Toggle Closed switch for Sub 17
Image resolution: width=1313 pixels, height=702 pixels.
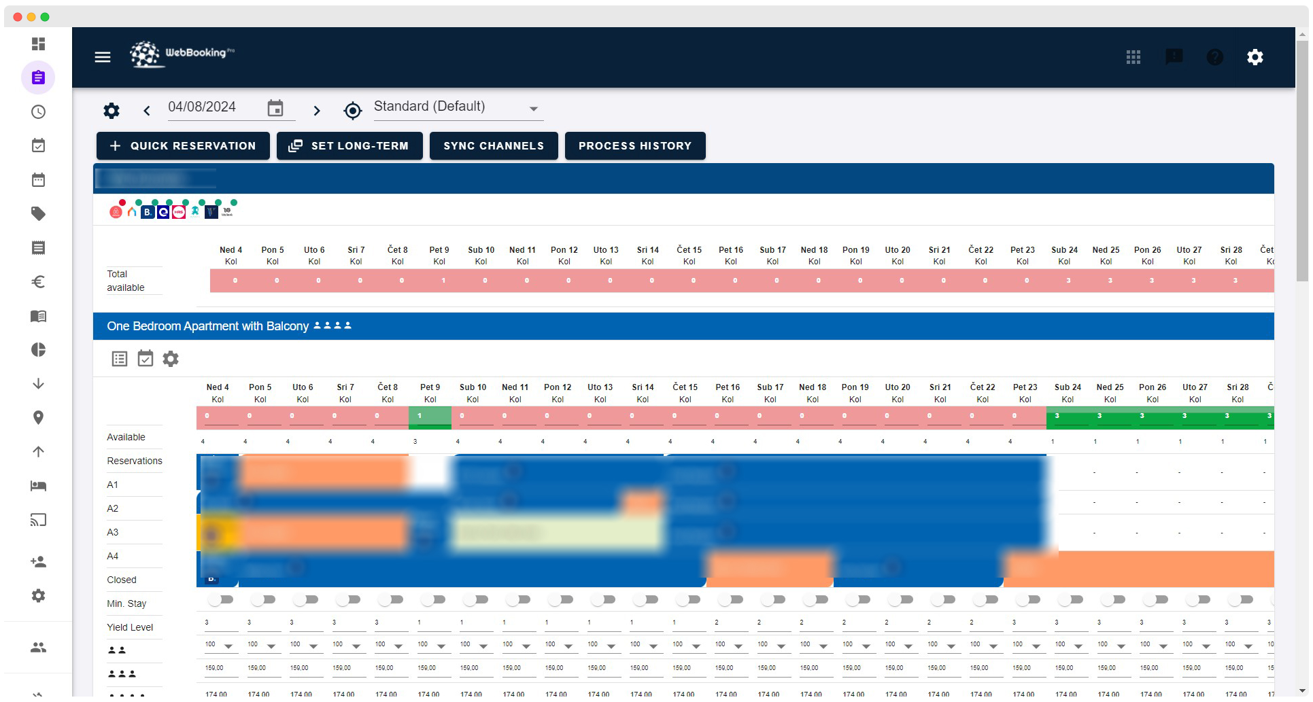pyautogui.click(x=773, y=599)
